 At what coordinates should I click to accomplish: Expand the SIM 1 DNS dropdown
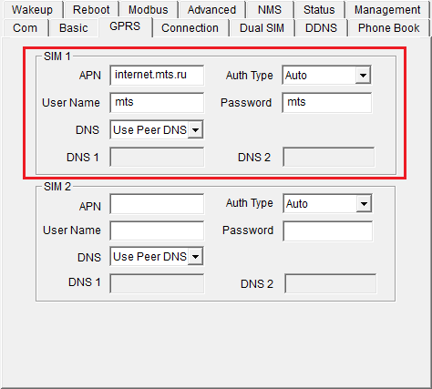[157, 130]
